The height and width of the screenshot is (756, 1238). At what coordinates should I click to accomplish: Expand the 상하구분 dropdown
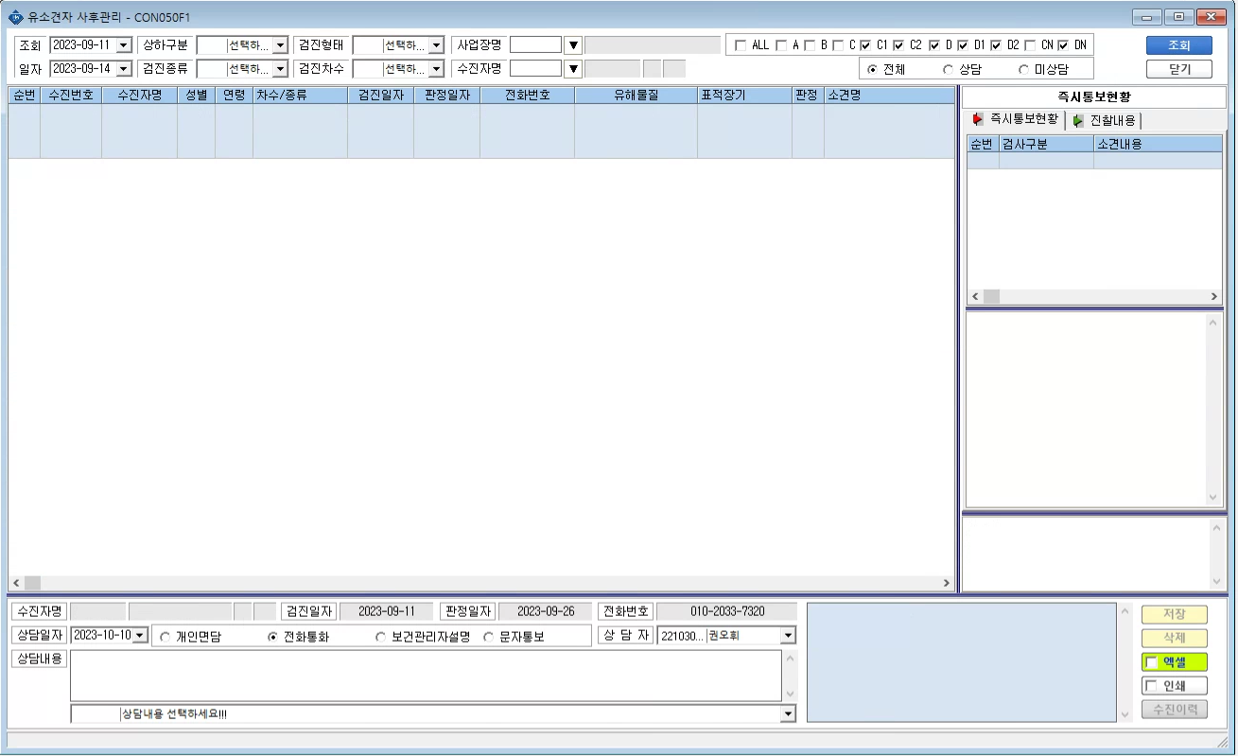pyautogui.click(x=280, y=44)
